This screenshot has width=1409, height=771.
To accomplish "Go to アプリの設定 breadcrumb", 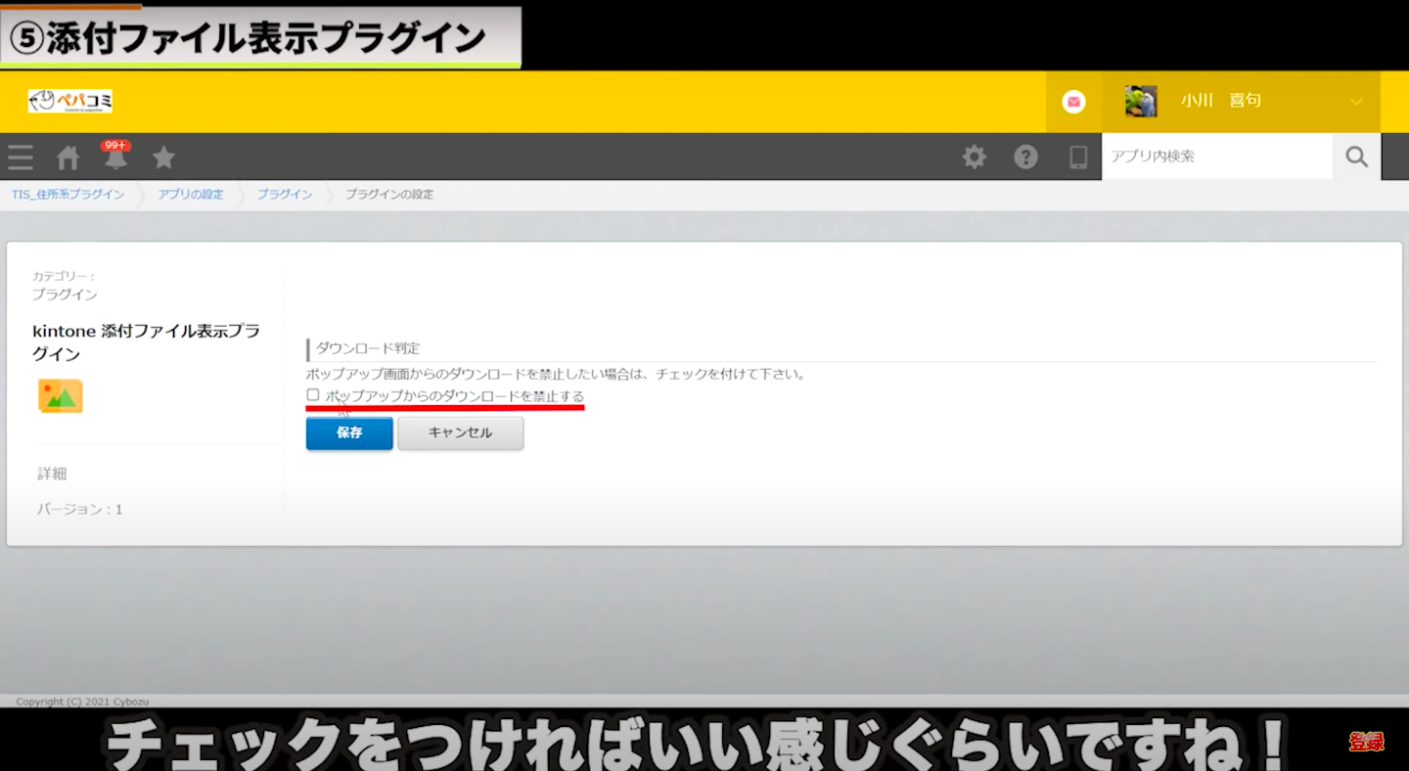I will [190, 195].
